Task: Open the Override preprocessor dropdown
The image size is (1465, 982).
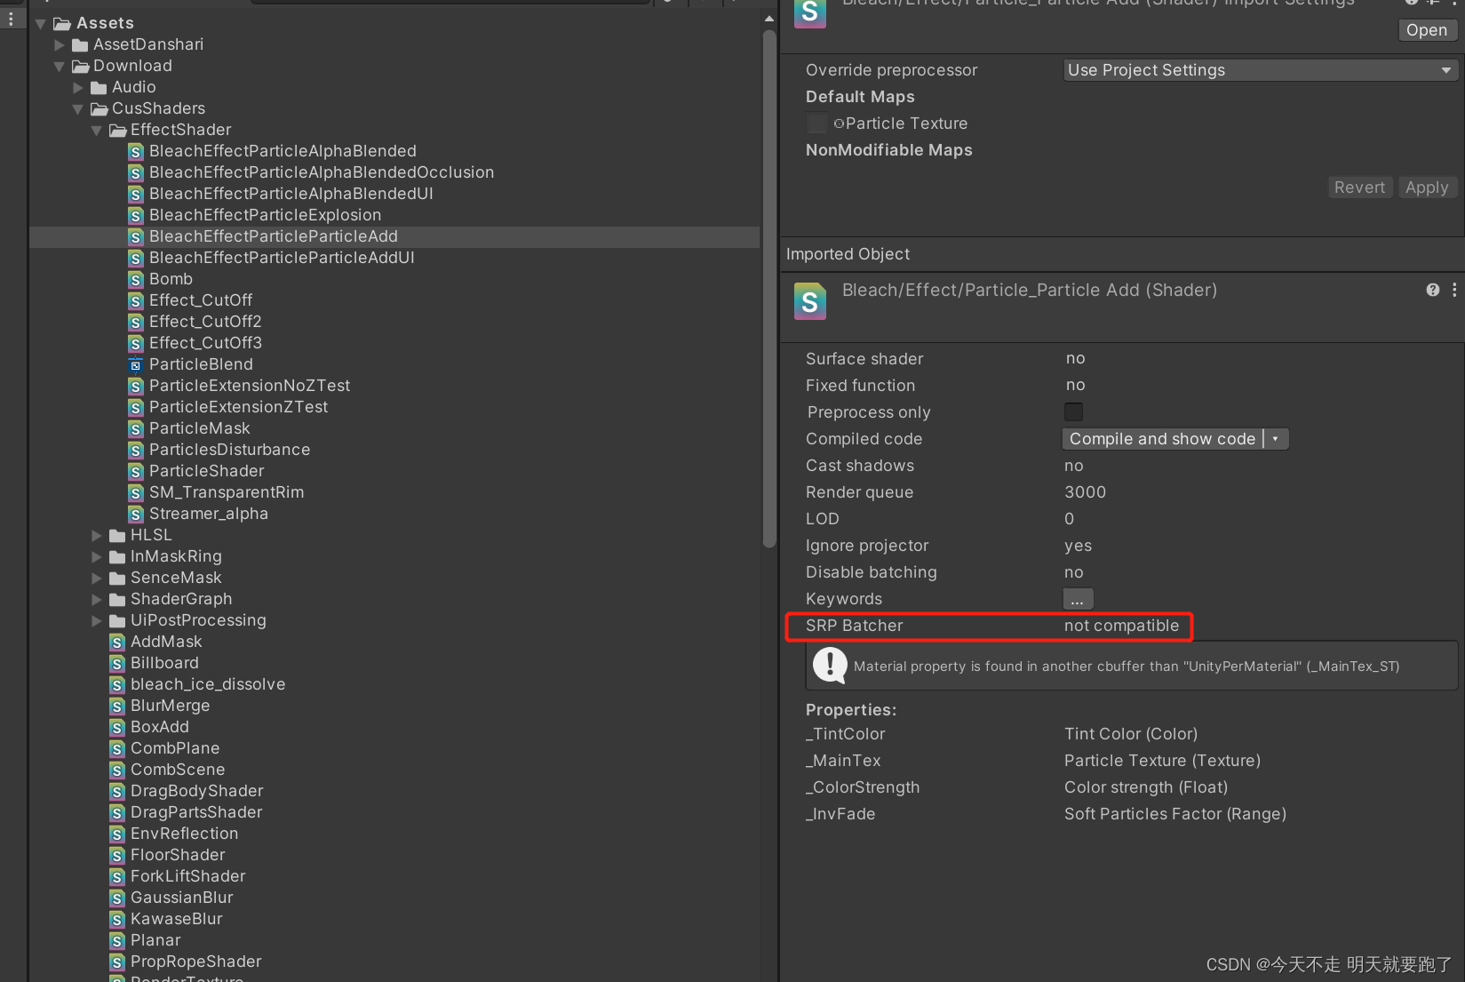Action: [x=1257, y=69]
